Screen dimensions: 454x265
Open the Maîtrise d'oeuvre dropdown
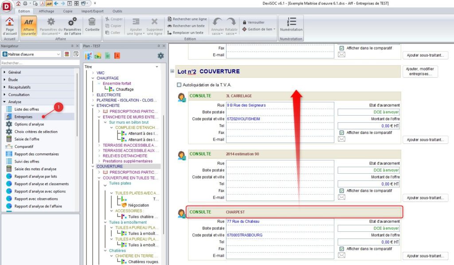58,54
